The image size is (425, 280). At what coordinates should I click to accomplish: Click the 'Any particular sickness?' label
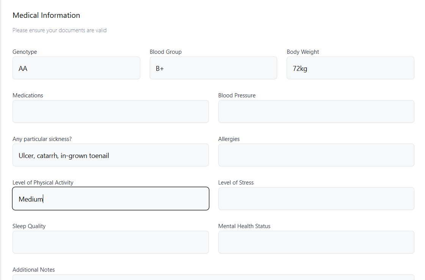(42, 139)
